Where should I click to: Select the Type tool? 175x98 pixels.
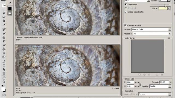pyautogui.click(x=4, y=66)
